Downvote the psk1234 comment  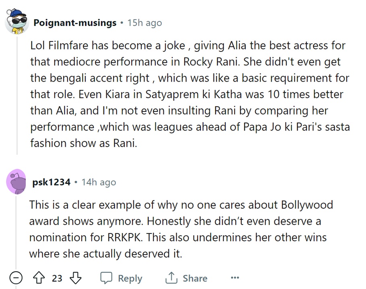[76, 278]
